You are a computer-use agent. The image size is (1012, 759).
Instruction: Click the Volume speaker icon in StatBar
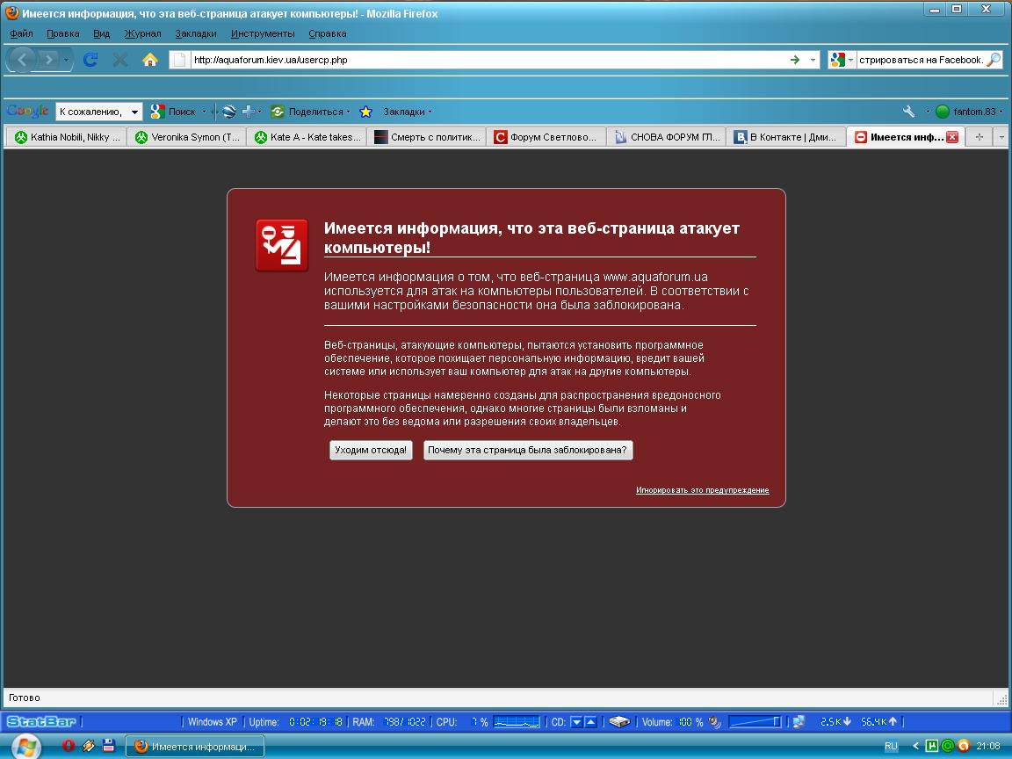point(715,722)
